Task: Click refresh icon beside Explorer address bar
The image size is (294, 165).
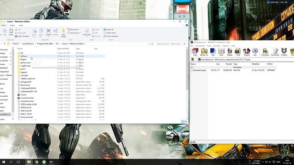Action: pos(152,44)
